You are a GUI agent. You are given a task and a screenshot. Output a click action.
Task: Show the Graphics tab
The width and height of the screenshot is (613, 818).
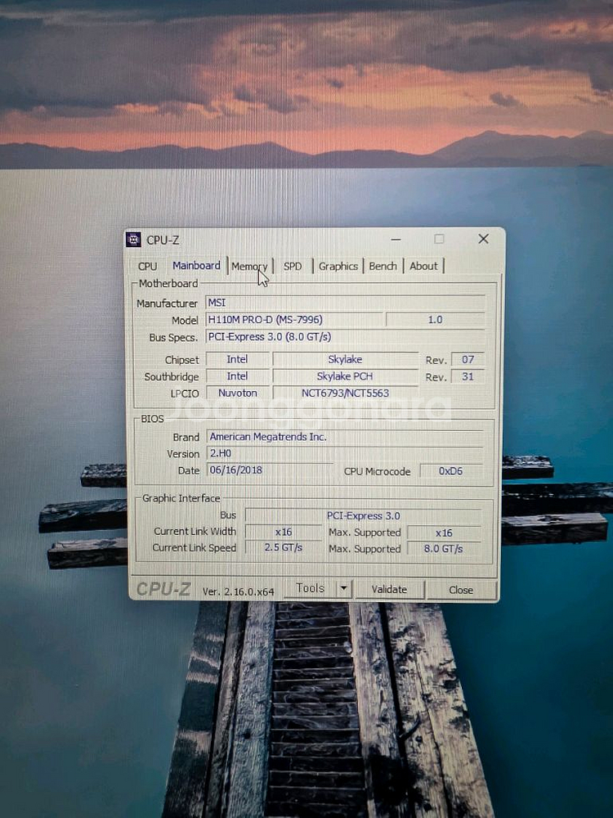[x=338, y=266]
